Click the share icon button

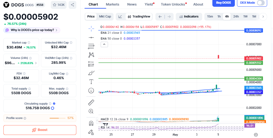point(72,5)
